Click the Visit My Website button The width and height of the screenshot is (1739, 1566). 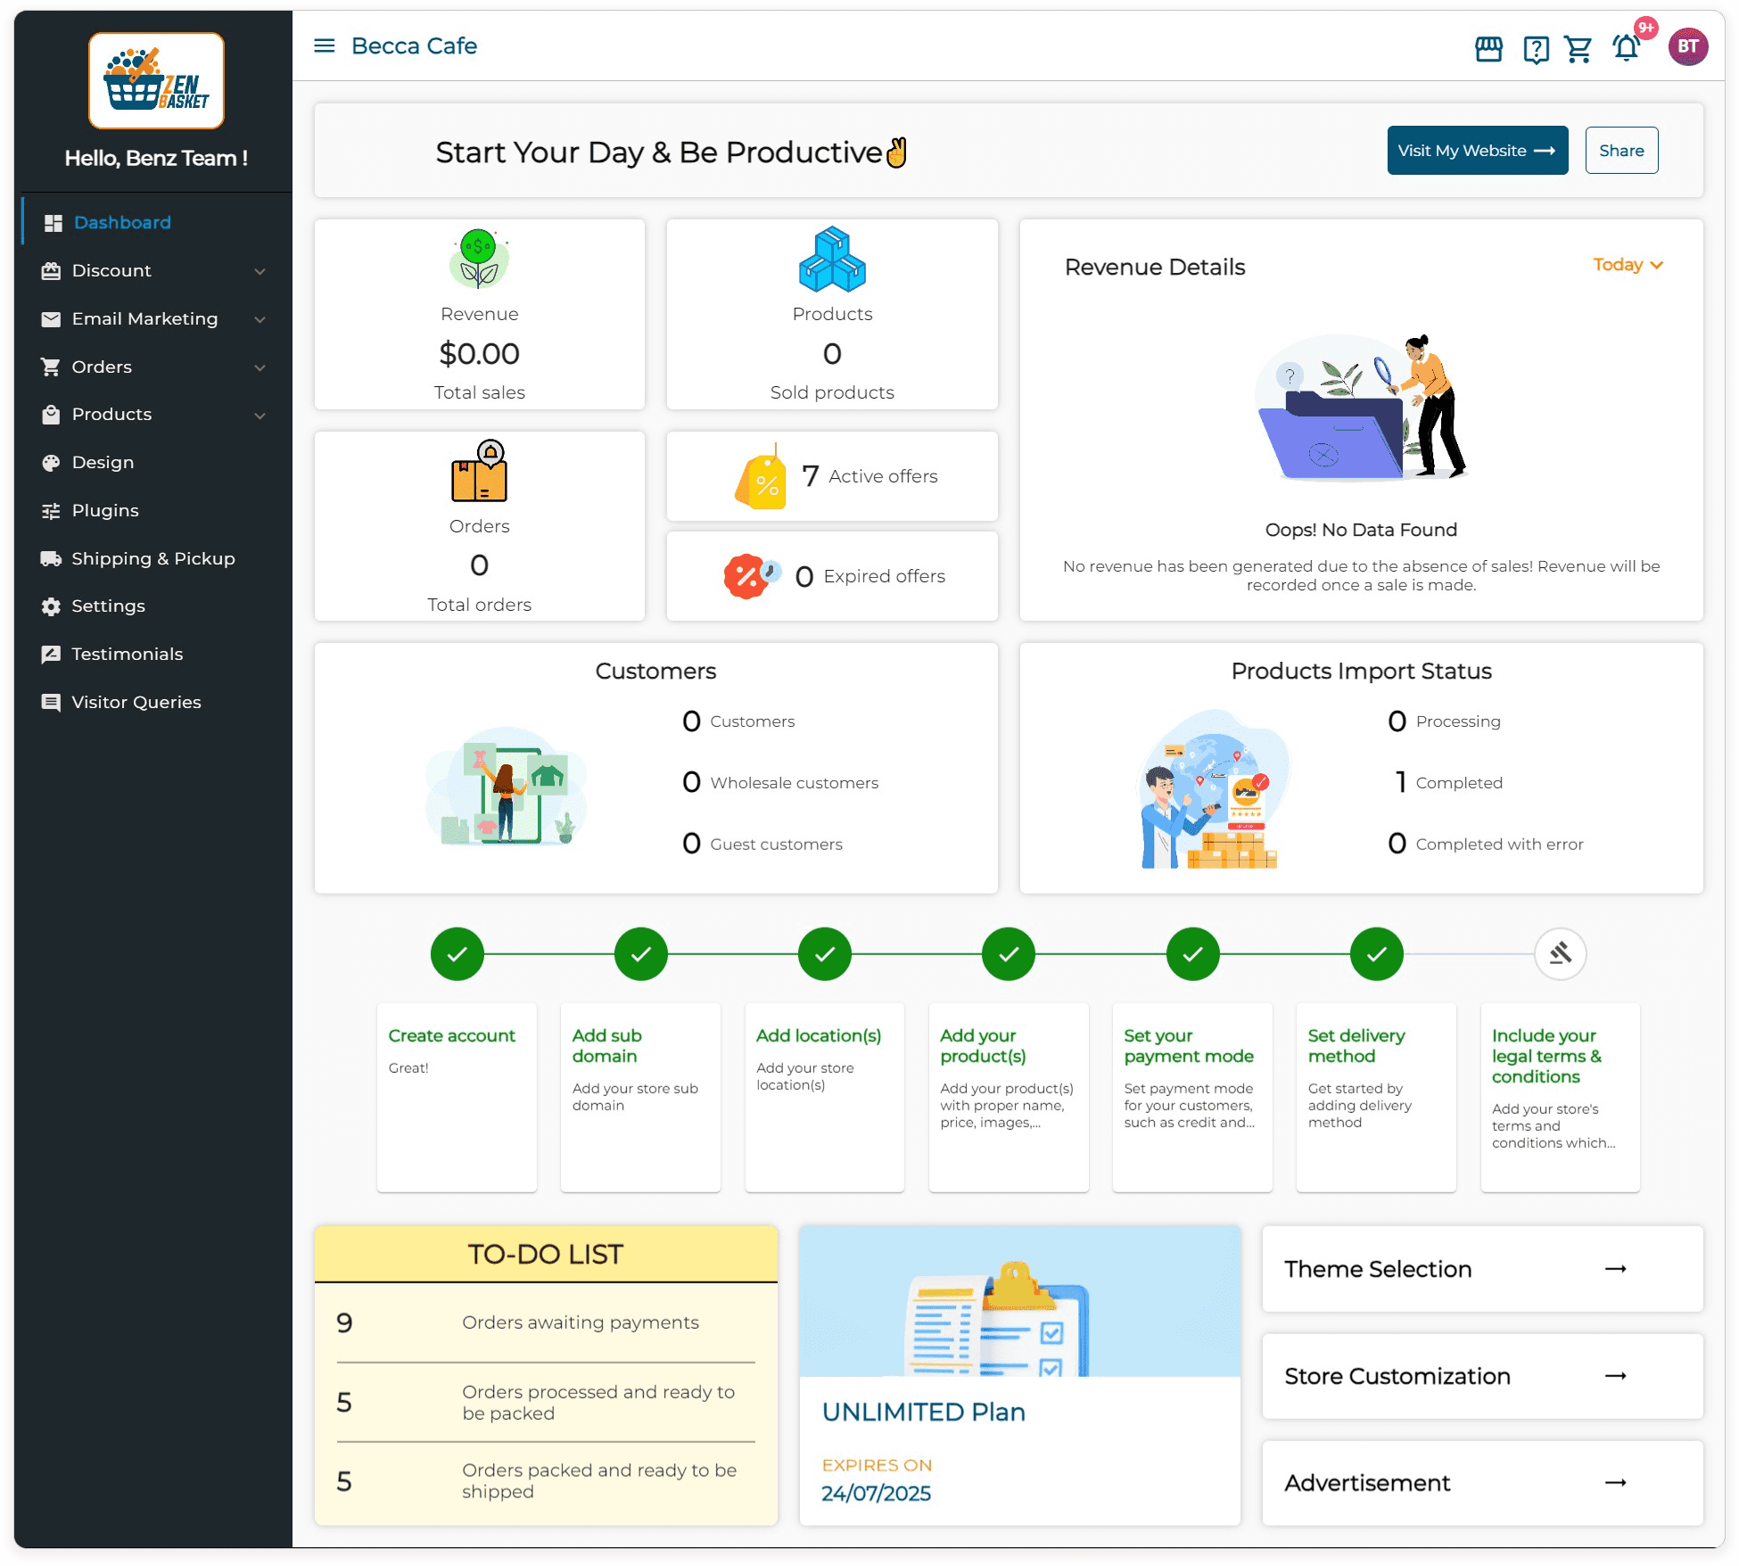click(x=1477, y=151)
